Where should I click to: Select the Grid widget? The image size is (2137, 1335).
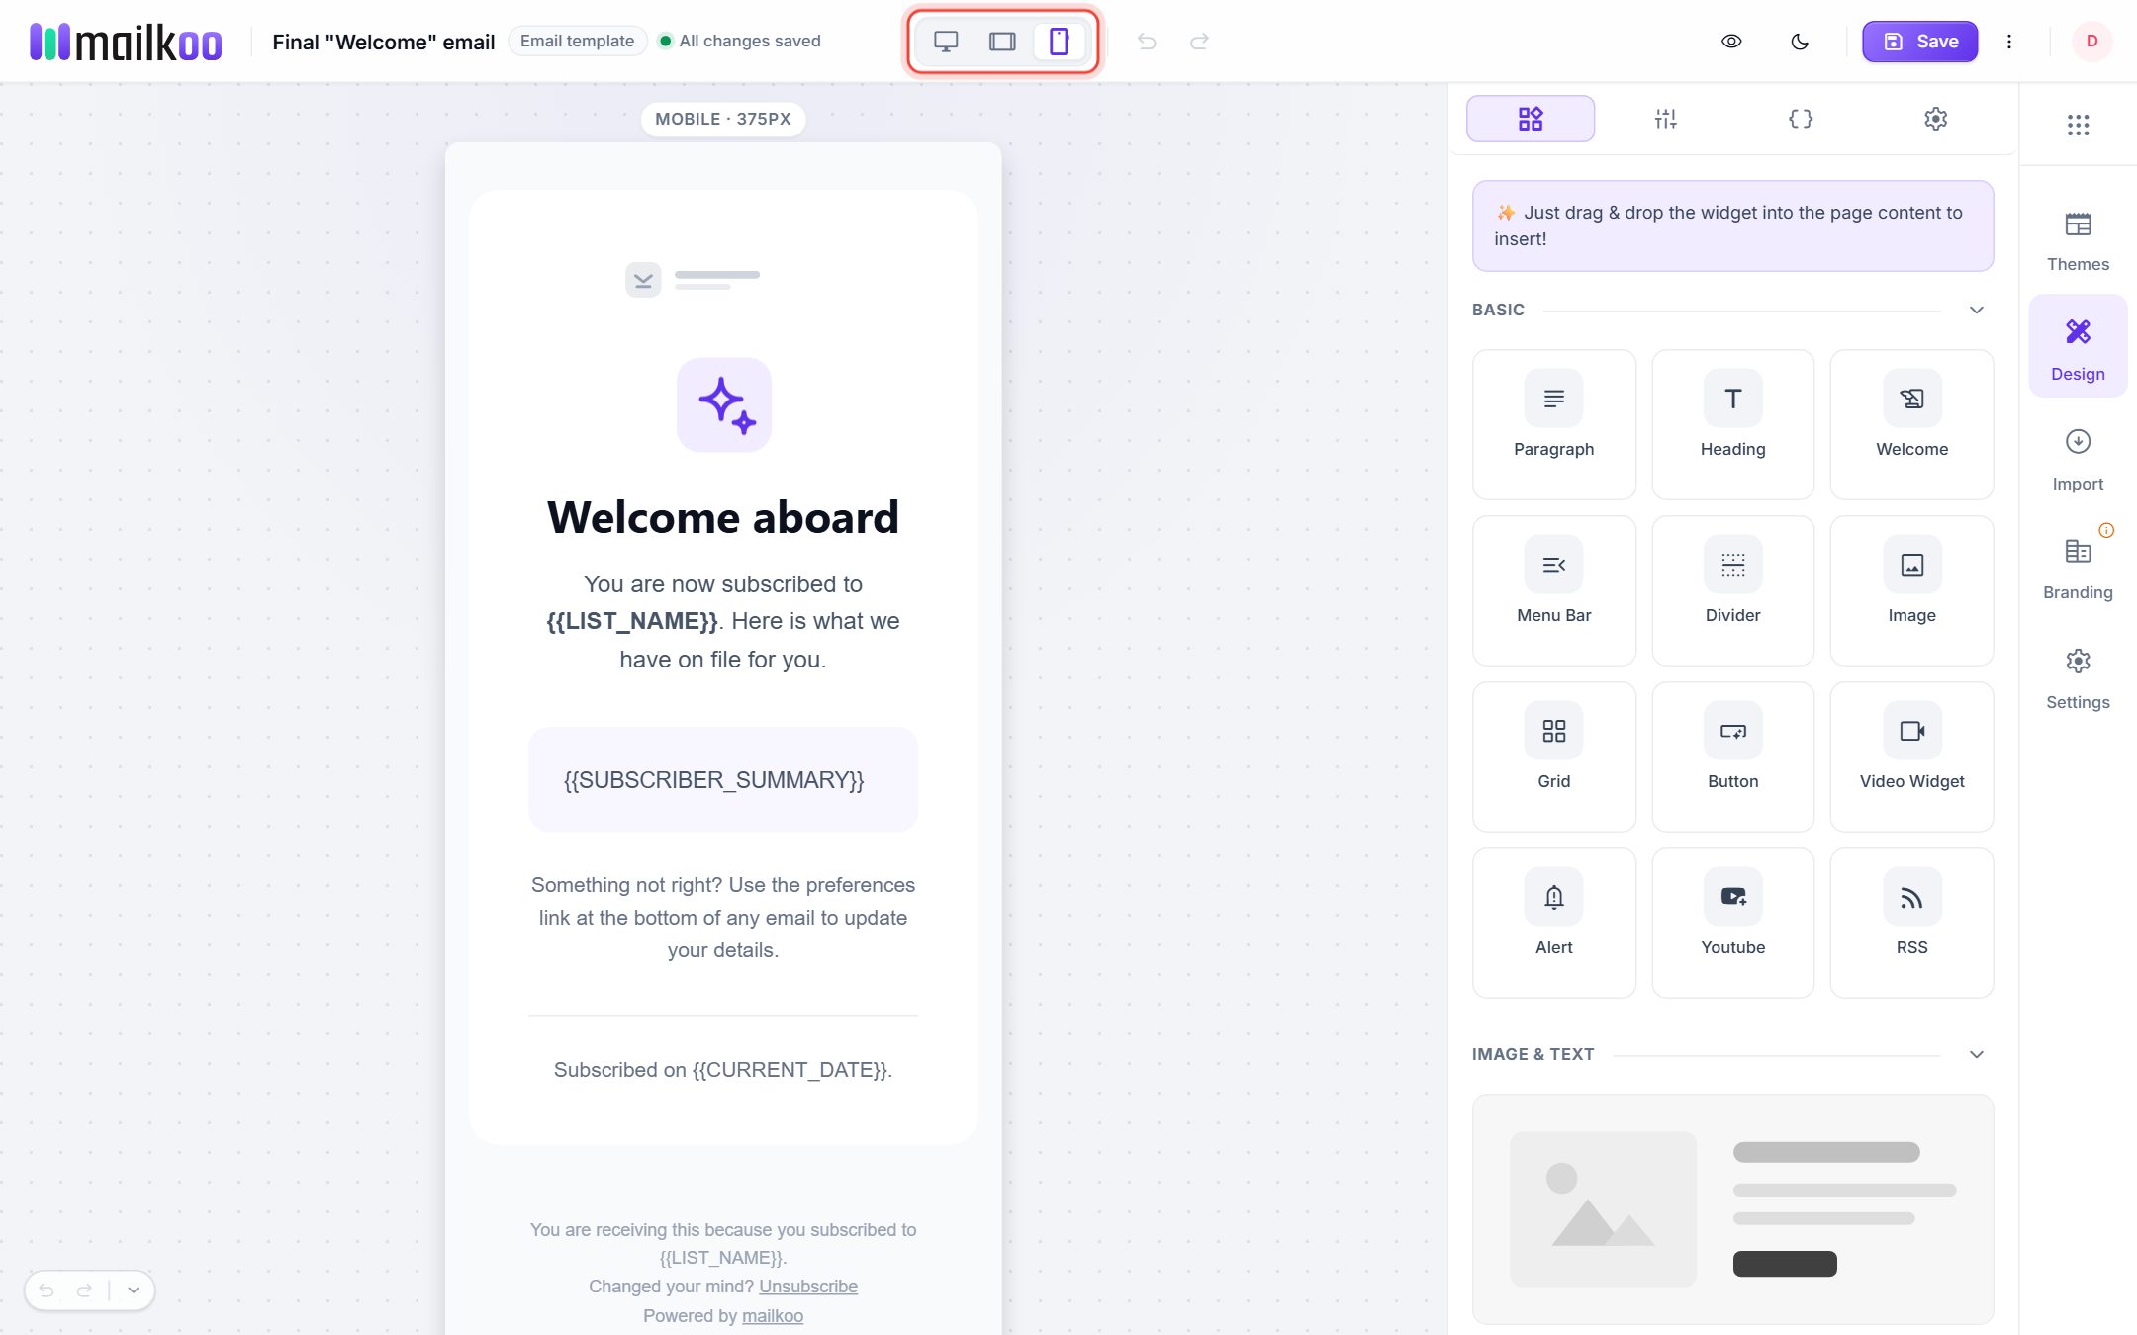coord(1553,756)
